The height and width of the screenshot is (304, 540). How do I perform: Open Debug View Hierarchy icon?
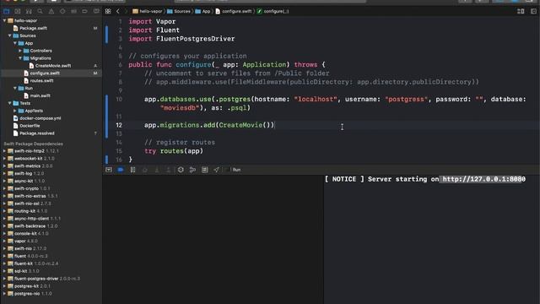pyautogui.click(x=181, y=170)
